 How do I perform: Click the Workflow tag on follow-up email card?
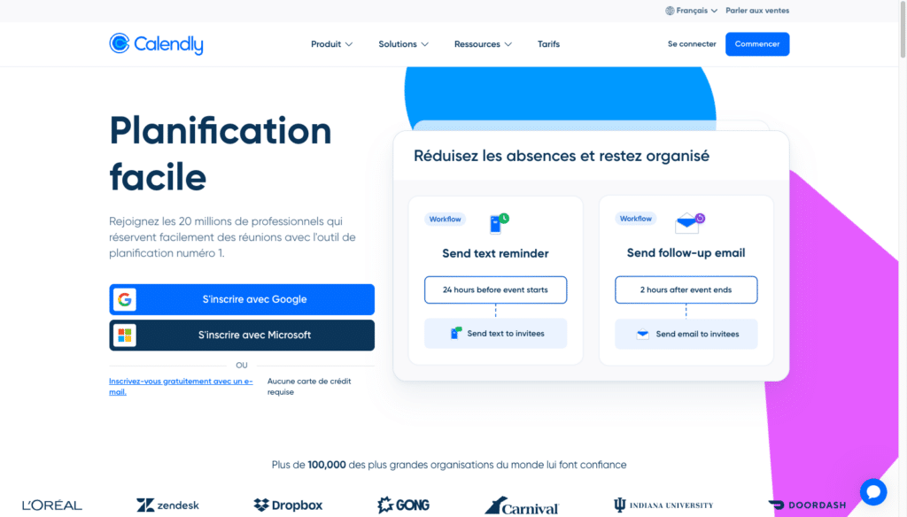point(635,219)
